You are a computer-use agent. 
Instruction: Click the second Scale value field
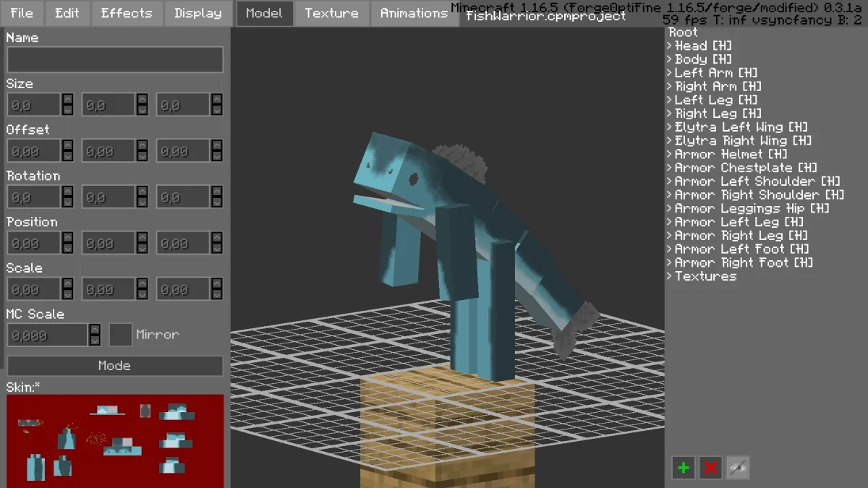tap(109, 289)
